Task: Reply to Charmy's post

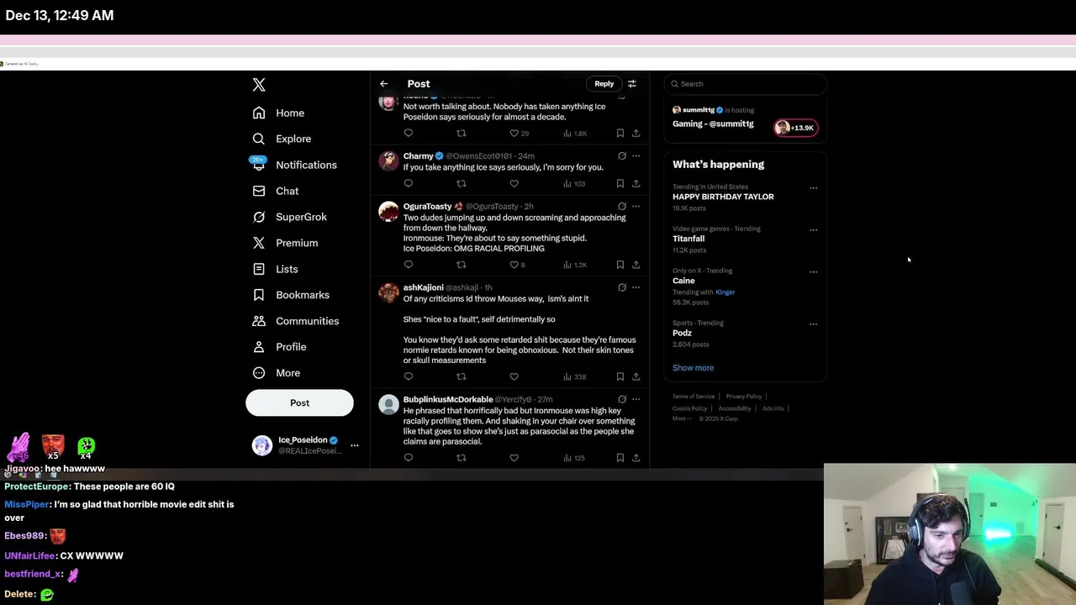Action: tap(409, 183)
